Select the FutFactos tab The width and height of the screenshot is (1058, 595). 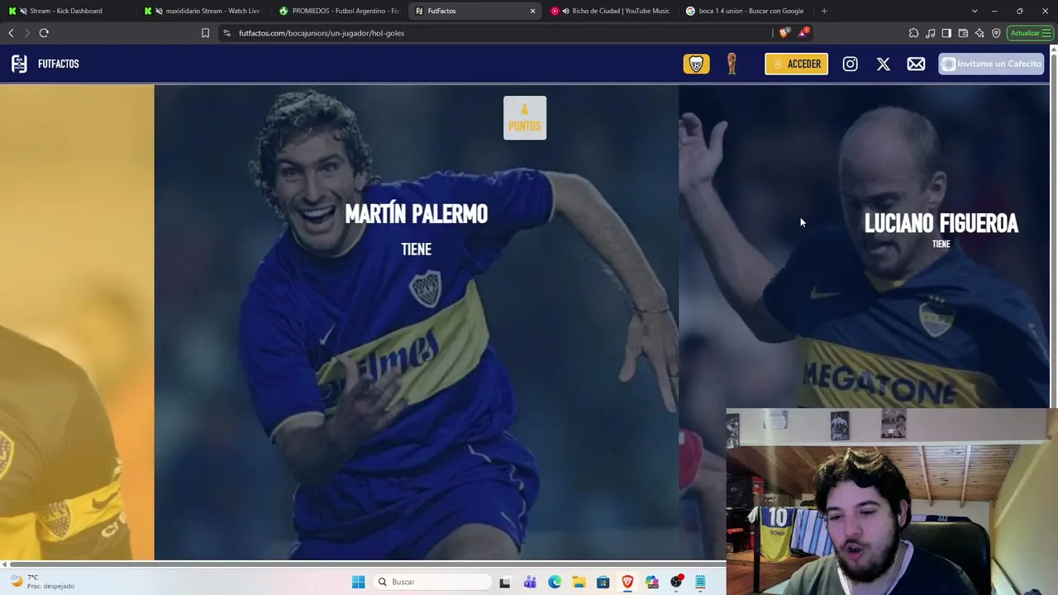click(475, 11)
